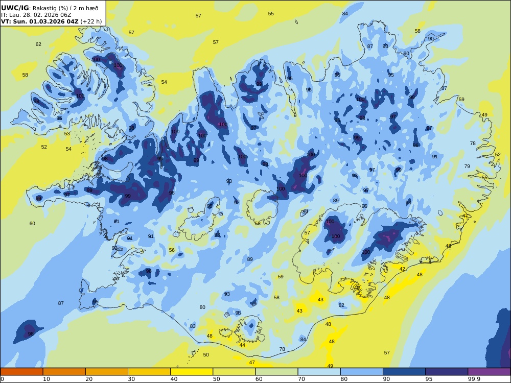Click the 10–20 orange legend swatch
The width and height of the screenshot is (511, 383).
click(64, 372)
